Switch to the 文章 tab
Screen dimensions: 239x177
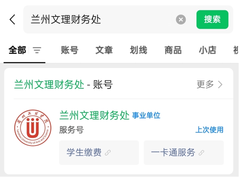tap(104, 50)
